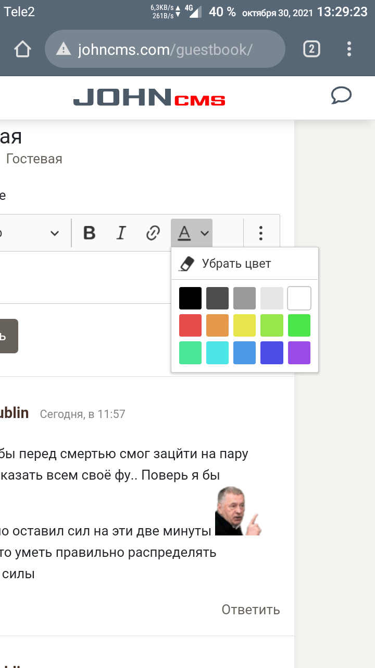This screenshot has height=668, width=375.
Task: Pick the black color swatch
Action: (190, 299)
